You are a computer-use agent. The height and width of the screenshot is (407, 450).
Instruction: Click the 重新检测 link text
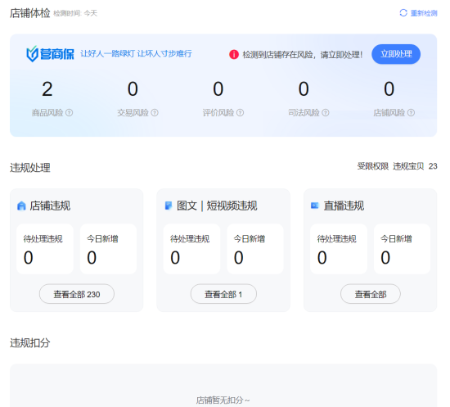[424, 13]
